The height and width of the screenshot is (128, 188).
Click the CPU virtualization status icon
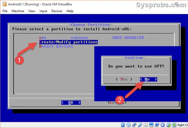(x=163, y=125)
